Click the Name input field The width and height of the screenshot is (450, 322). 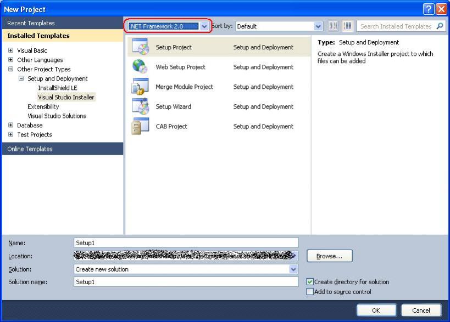(186, 242)
